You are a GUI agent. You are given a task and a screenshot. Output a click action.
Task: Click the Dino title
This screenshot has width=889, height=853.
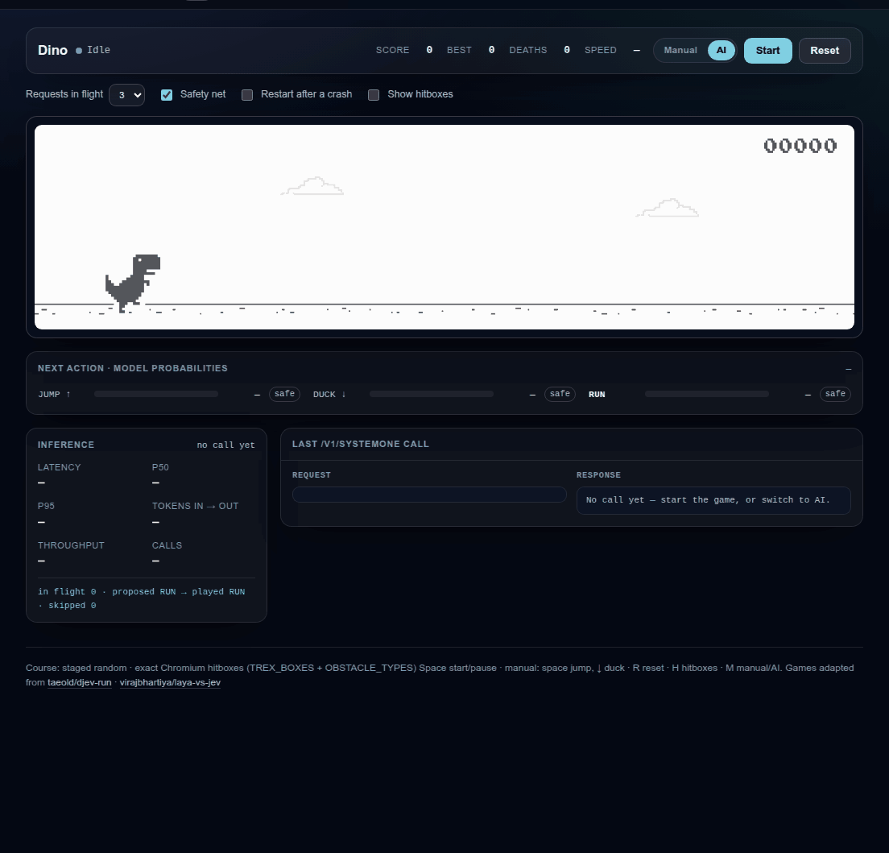coord(52,50)
